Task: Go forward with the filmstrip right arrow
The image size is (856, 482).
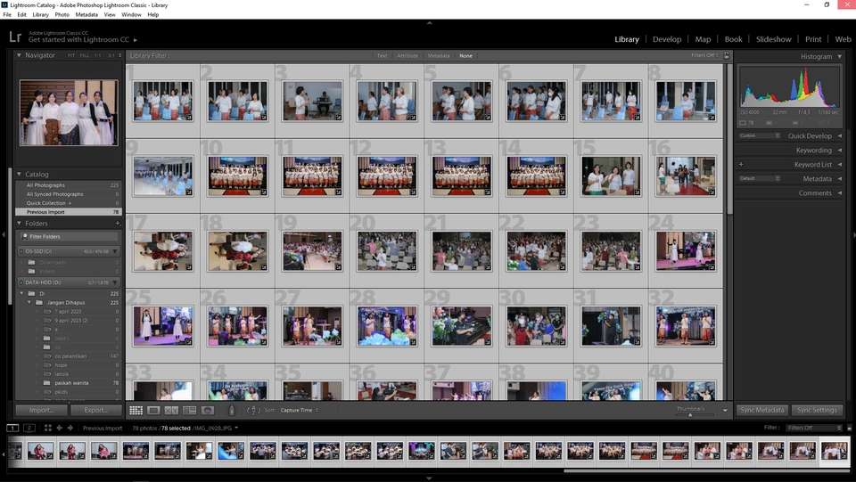Action: click(x=70, y=428)
